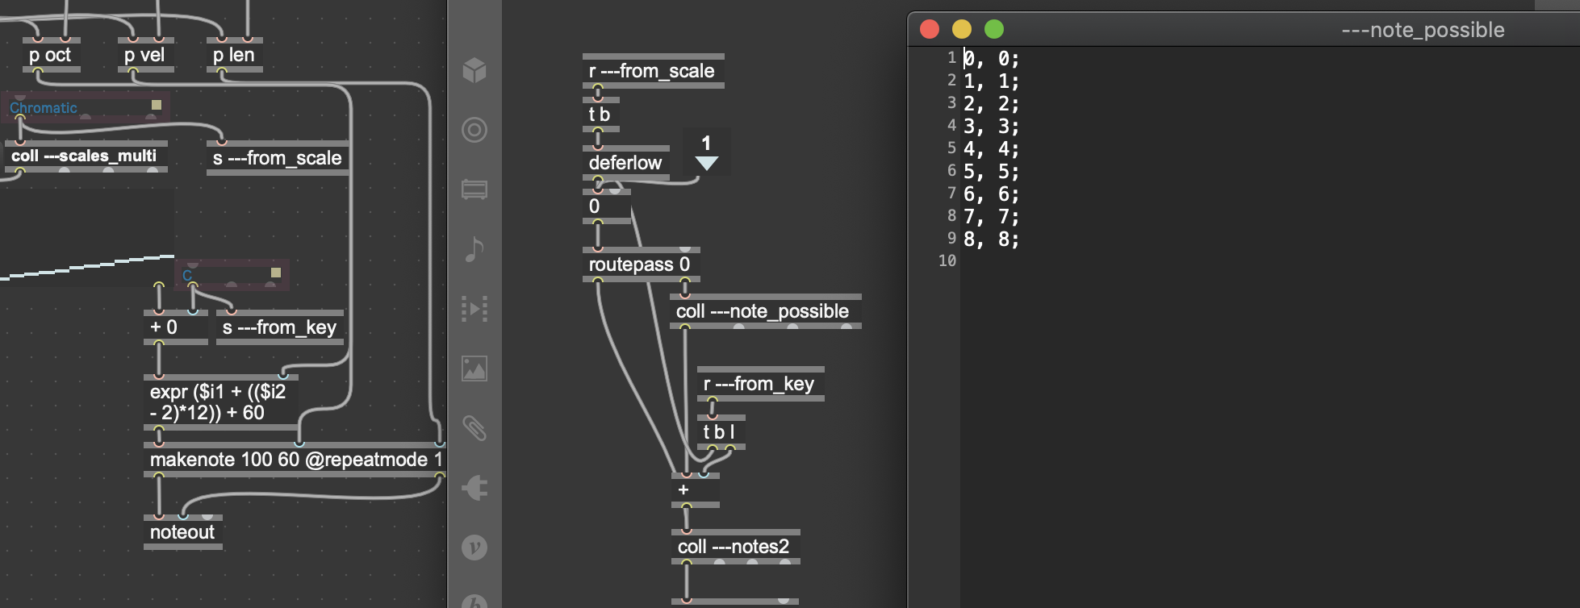The width and height of the screenshot is (1580, 608).
Task: Open the Plug-ins plug icon
Action: [474, 488]
